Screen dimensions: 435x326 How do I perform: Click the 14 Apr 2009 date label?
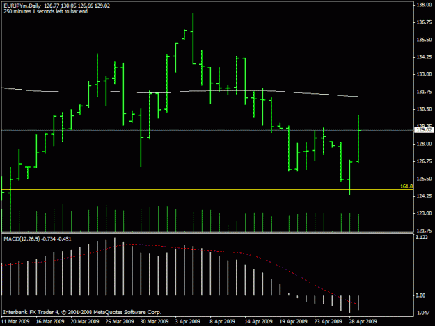click(x=258, y=321)
